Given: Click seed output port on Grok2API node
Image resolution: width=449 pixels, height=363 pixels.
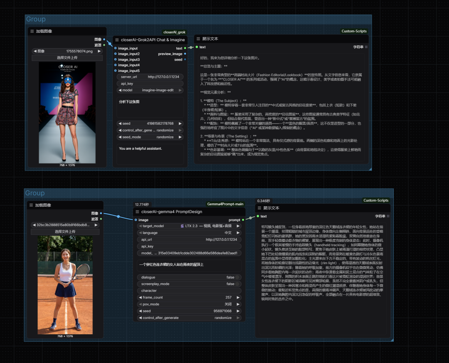Looking at the screenshot, I should [185, 59].
